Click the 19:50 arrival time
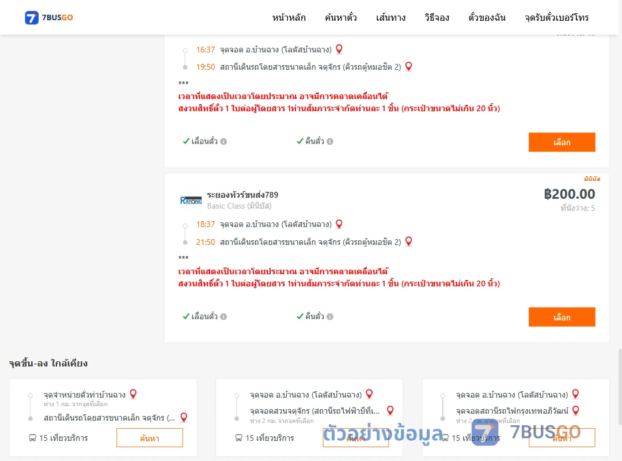Image resolution: width=622 pixels, height=461 pixels. [x=206, y=67]
